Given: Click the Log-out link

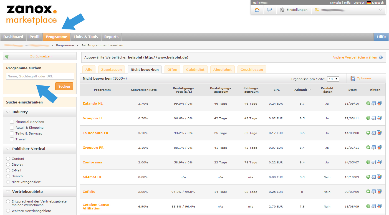Looking at the screenshot, I should [x=359, y=2].
